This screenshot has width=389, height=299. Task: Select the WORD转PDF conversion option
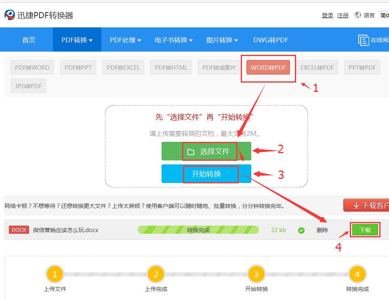click(x=268, y=67)
